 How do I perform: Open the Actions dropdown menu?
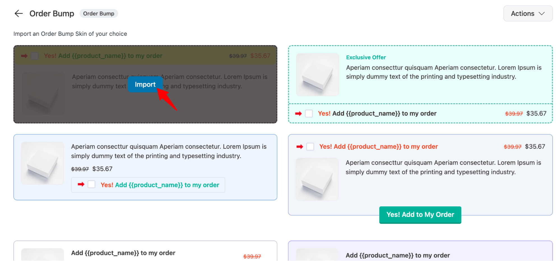[528, 13]
